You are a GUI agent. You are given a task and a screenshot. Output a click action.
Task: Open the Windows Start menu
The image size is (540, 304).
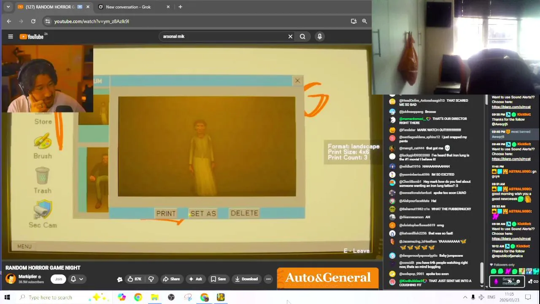click(7, 297)
